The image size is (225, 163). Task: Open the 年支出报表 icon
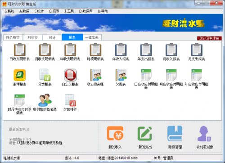[146, 50]
